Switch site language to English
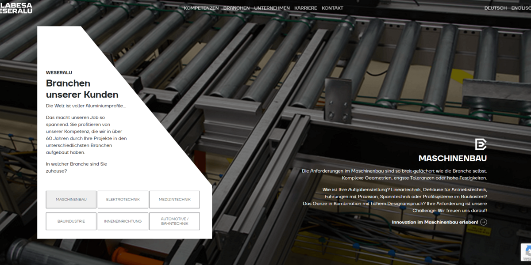Image resolution: width=531 pixels, height=265 pixels. pos(521,8)
